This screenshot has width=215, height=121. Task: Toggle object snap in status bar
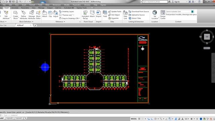(170, 119)
